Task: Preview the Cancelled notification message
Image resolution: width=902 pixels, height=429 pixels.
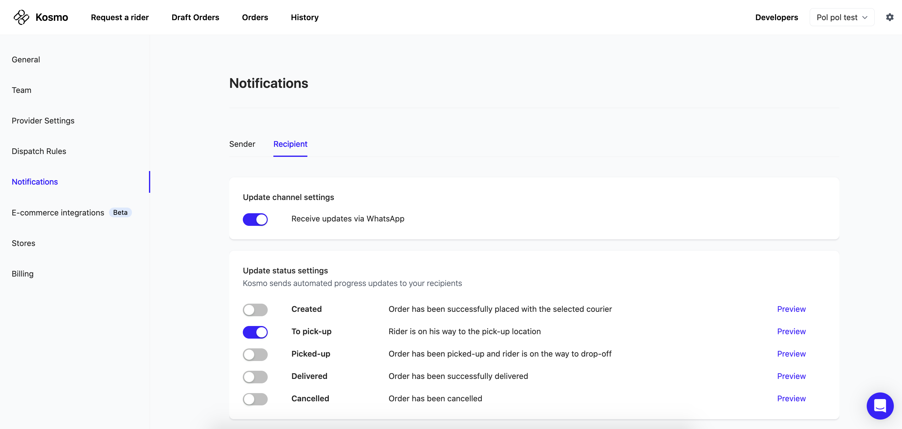Action: point(791,398)
